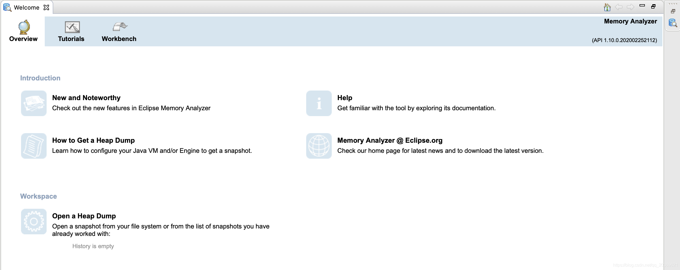680x270 pixels.
Task: Open the Help documentation link
Action: tap(345, 98)
